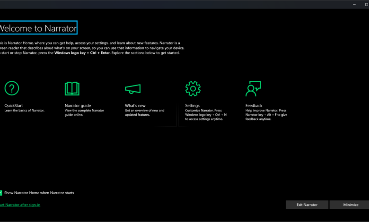Open the What's new megaphone icon
Image resolution: width=369 pixels, height=222 pixels.
click(133, 89)
